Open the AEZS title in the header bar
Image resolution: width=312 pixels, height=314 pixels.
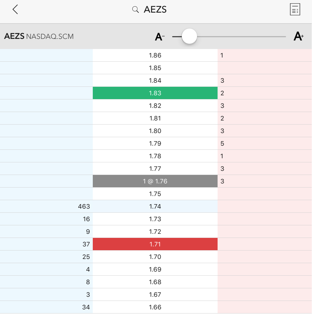coord(155,9)
